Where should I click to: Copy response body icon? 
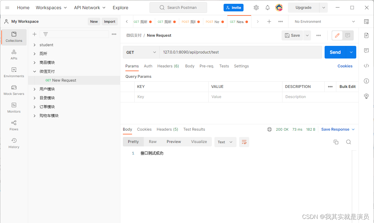coord(336,142)
